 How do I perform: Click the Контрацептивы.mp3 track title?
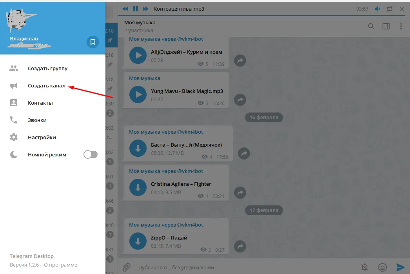click(179, 9)
